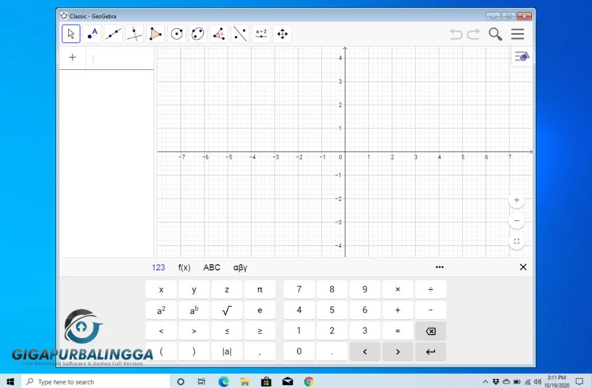
Task: Tap the comma key
Action: click(260, 352)
